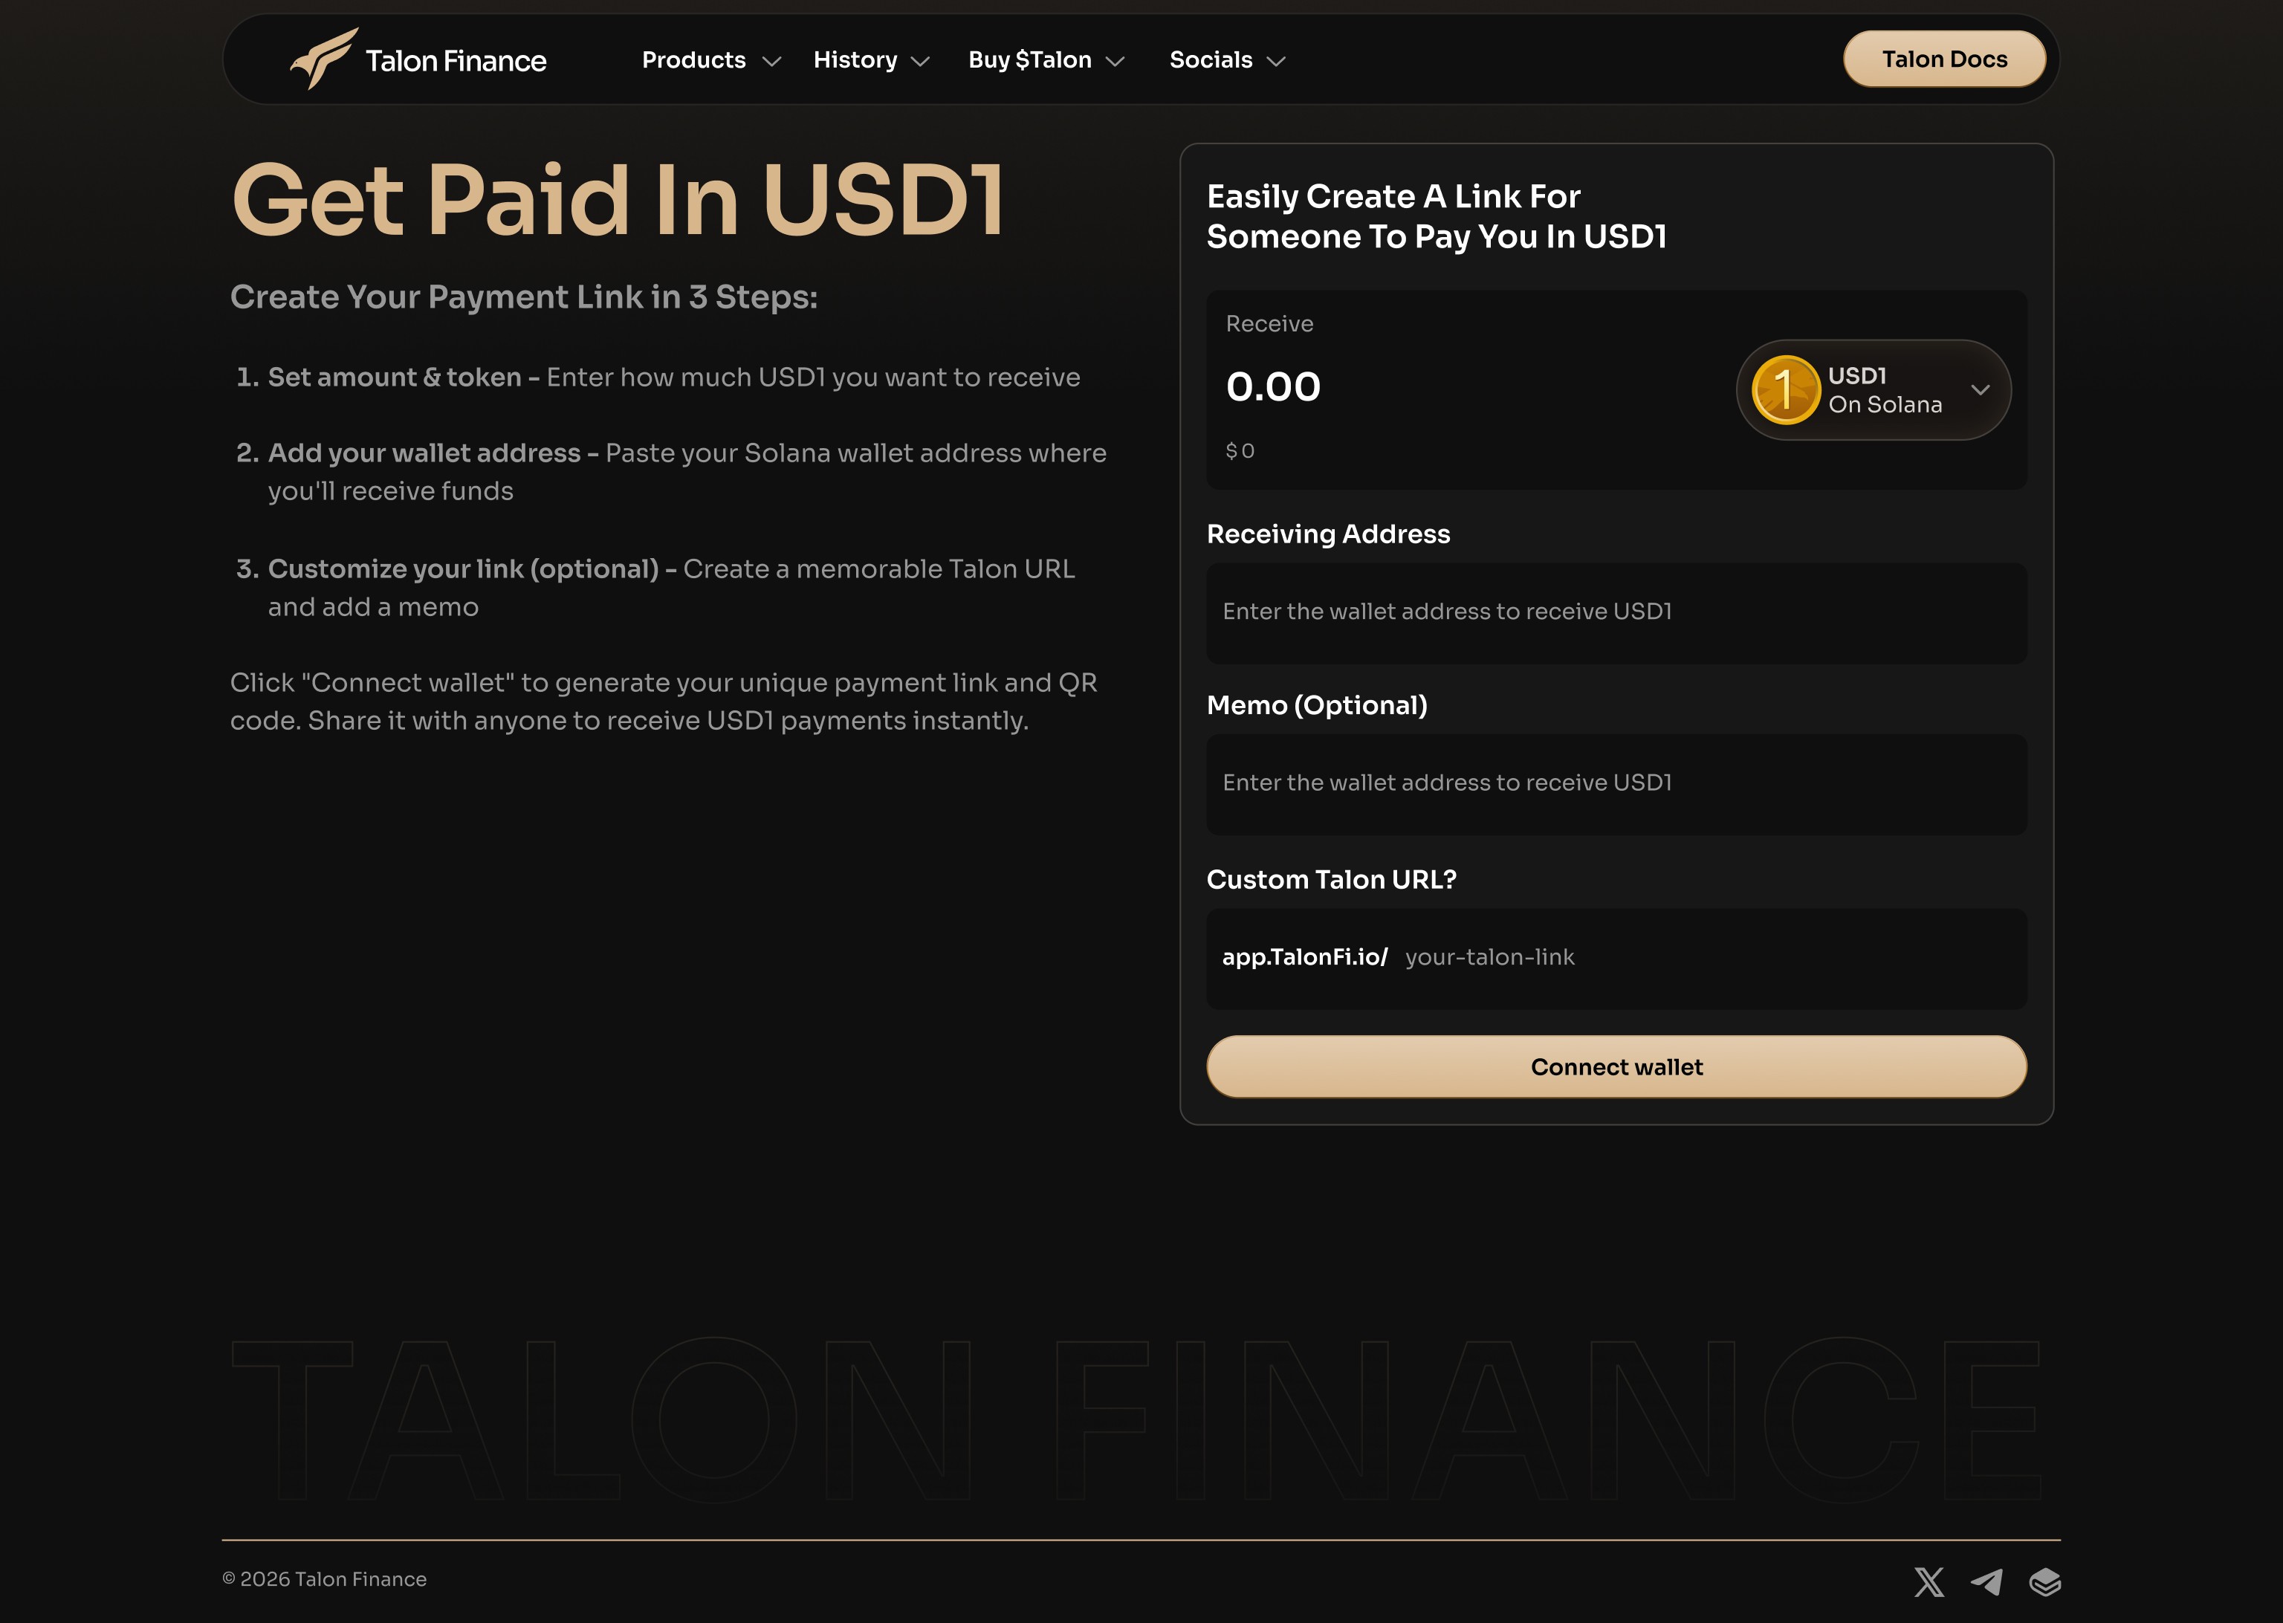Open the Telegram link in the footer
The height and width of the screenshot is (1623, 2283).
[1988, 1582]
